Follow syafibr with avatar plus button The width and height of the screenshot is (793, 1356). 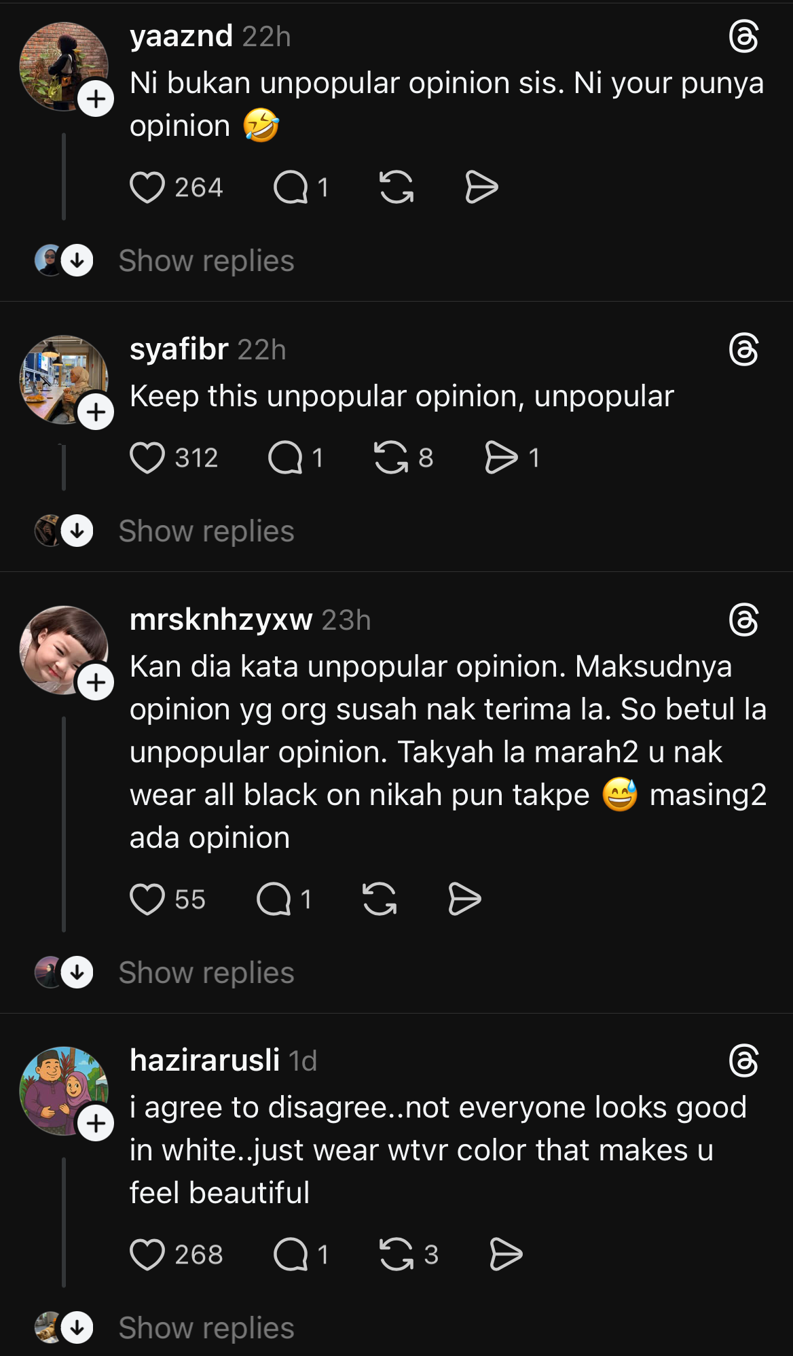[96, 412]
